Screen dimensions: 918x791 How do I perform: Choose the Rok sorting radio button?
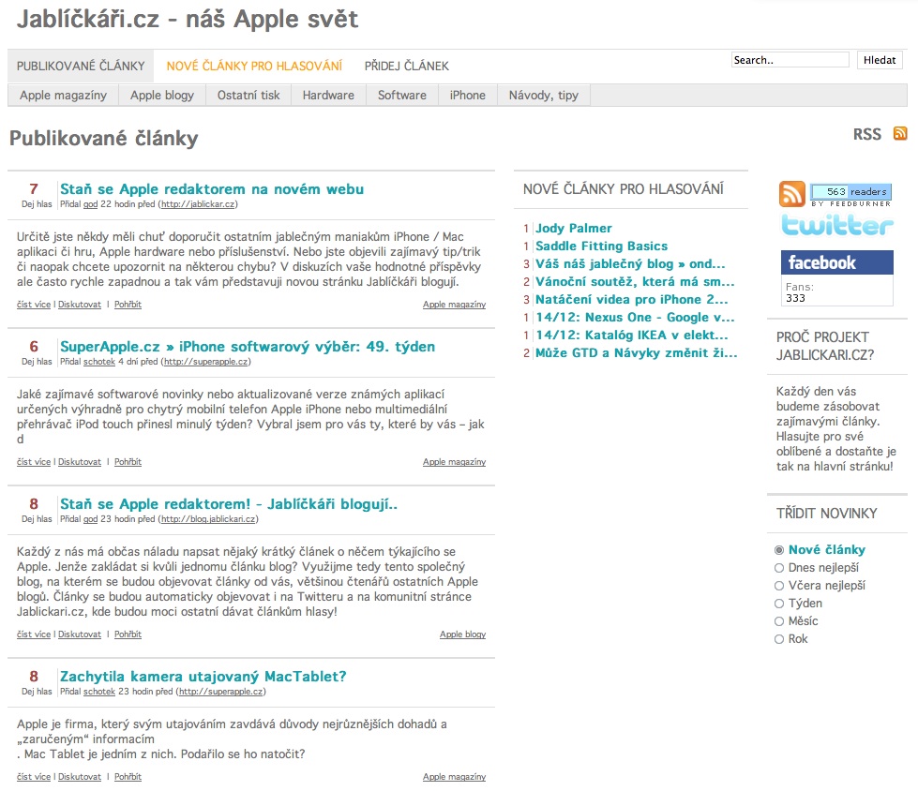tap(779, 639)
